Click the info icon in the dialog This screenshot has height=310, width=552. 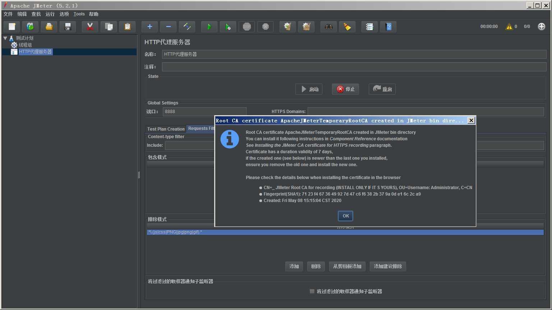coord(230,139)
